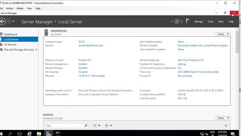The height and width of the screenshot is (136, 241).
Task: Open the Properties TASKS dropdown
Action: 223,34
